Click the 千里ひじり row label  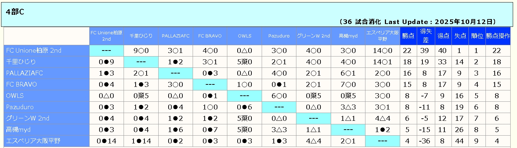click(x=21, y=62)
